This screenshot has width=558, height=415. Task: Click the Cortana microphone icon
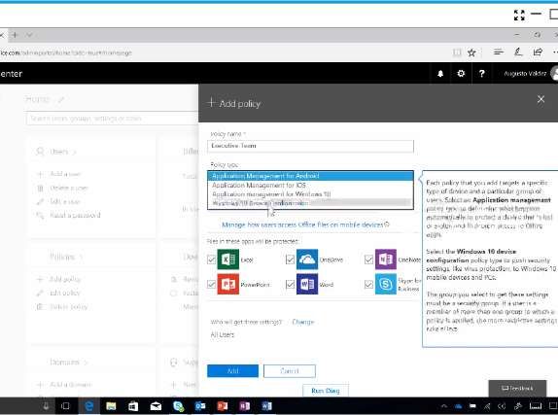click(x=46, y=405)
